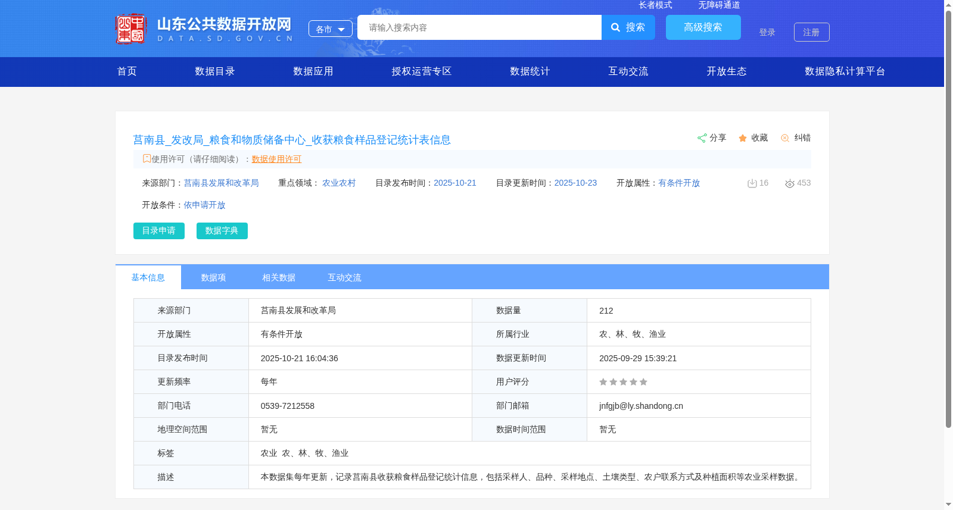
Task: Open 开放生态 navigation item
Action: tap(727, 71)
